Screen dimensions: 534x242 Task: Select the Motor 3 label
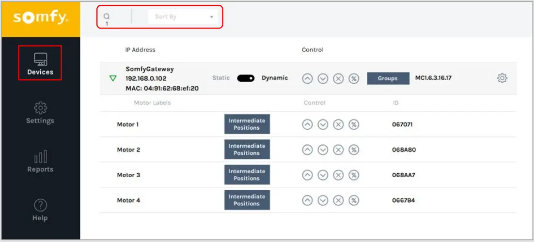click(128, 175)
